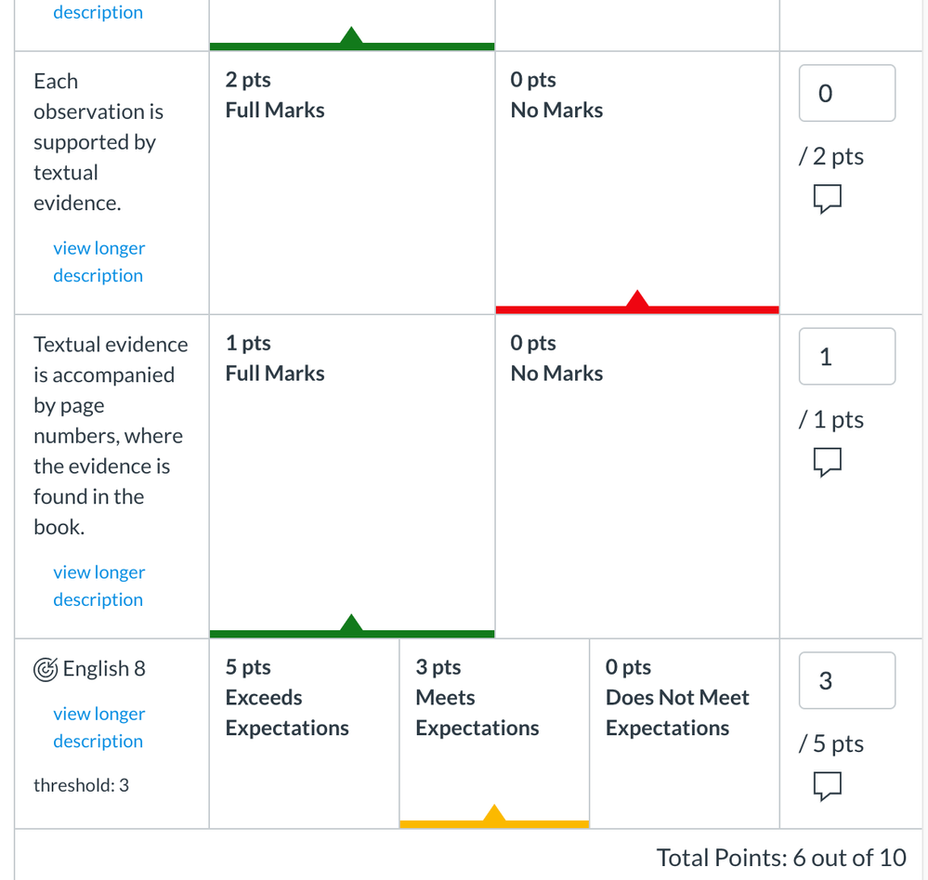The height and width of the screenshot is (880, 928).
Task: Select 1 pts Full Marks for page numbers
Action: coord(351,474)
